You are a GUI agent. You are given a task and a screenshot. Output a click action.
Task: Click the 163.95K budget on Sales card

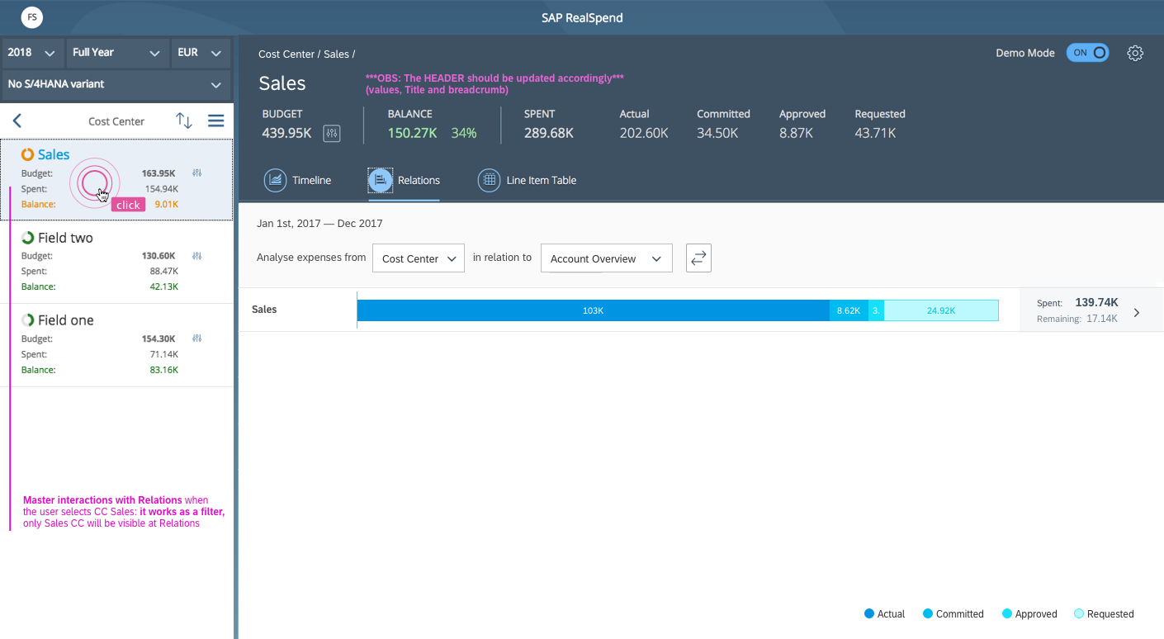159,173
